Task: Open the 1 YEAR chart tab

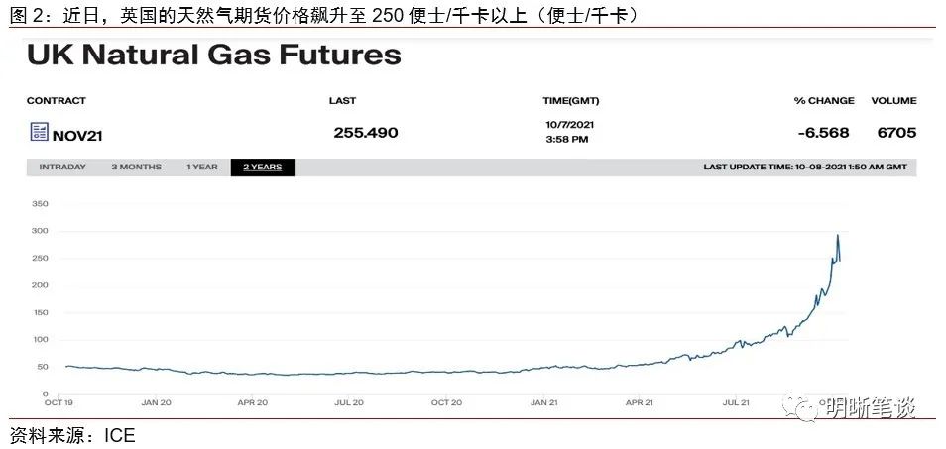Action: coord(201,167)
